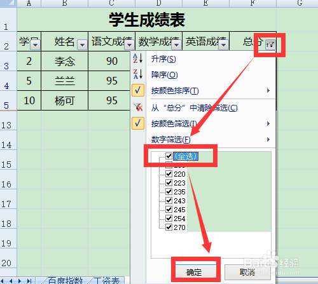This screenshot has width=318, height=284.
Task: Select the 学生成绩表 title cell
Action: coord(147,20)
